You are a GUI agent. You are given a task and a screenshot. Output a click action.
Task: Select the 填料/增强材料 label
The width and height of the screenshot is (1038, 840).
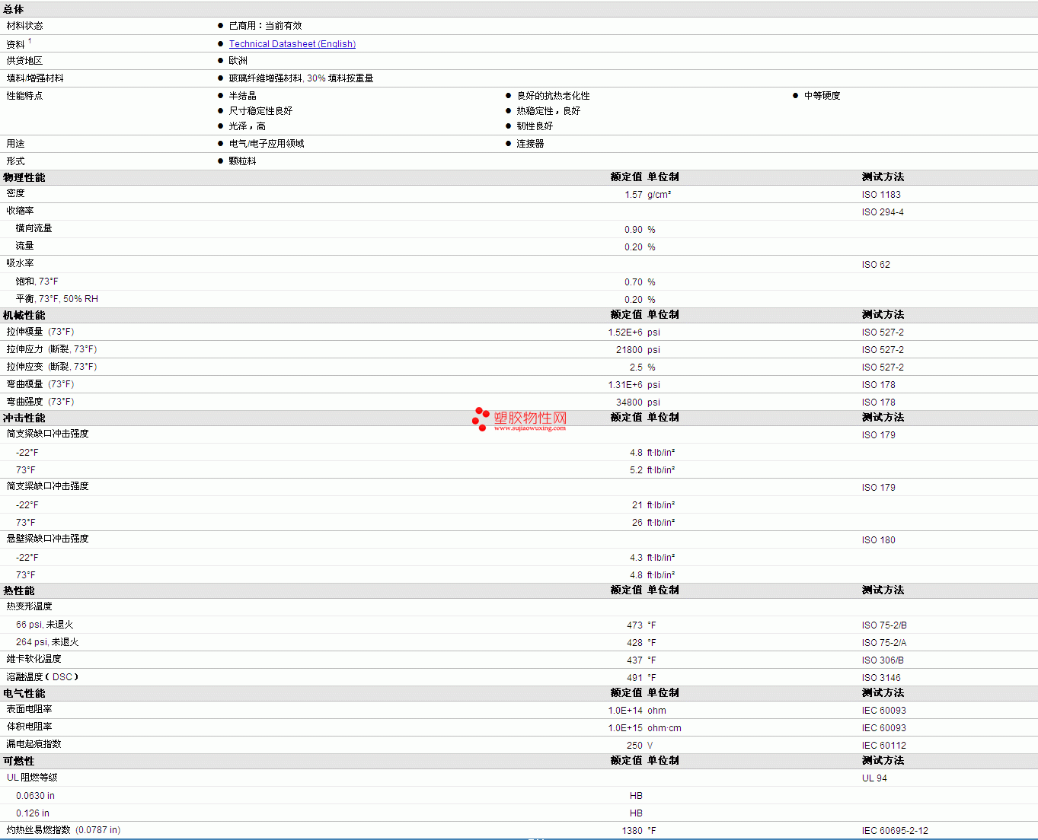click(x=35, y=78)
